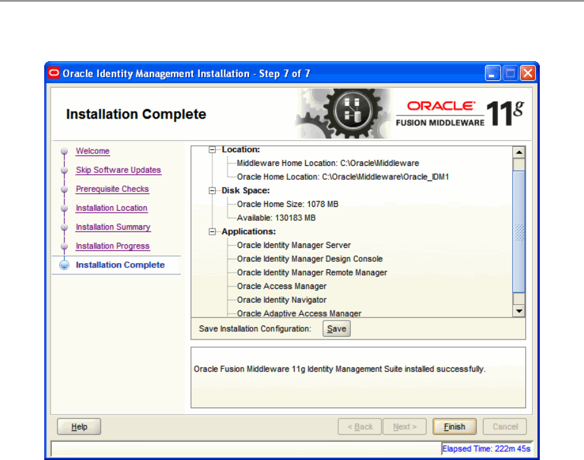Select Oracle Home Location row

(x=343, y=177)
